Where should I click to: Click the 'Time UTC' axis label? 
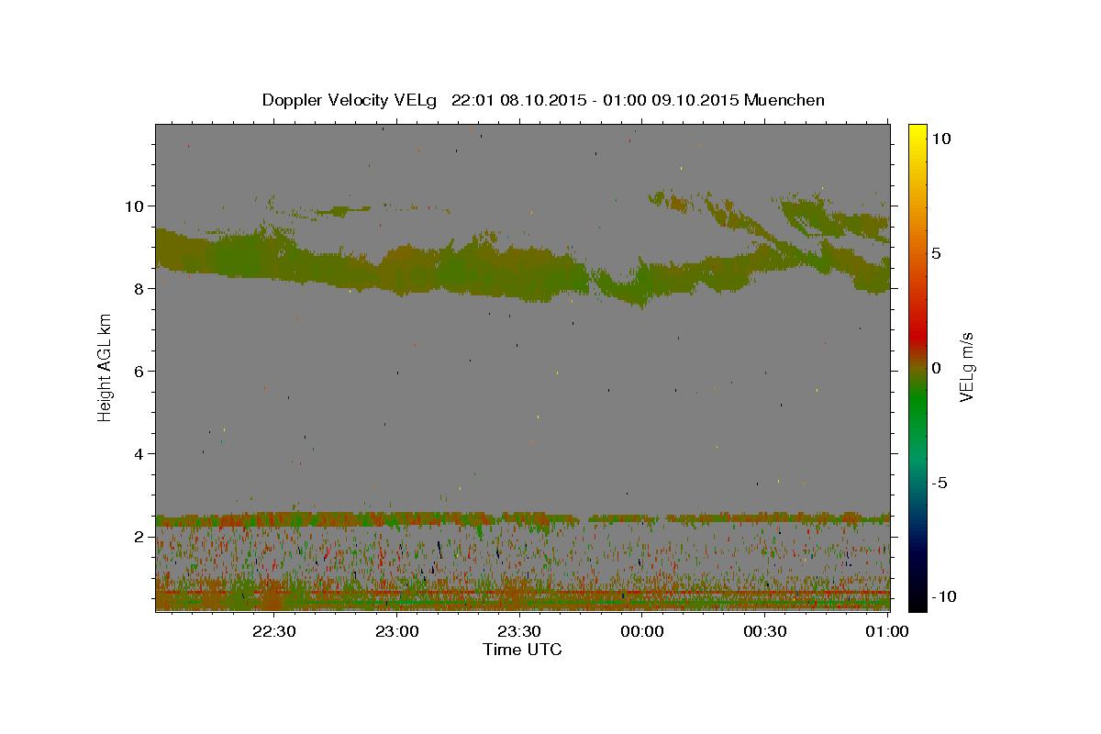point(522,650)
